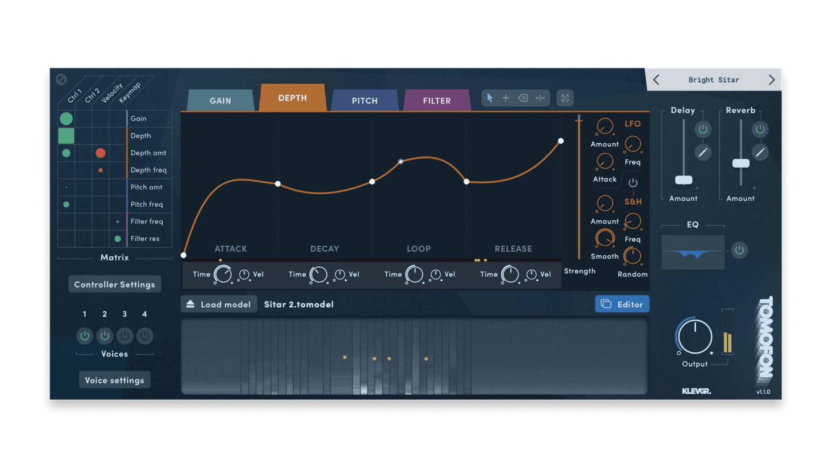
Task: Enable the EQ power toggle
Action: click(739, 250)
